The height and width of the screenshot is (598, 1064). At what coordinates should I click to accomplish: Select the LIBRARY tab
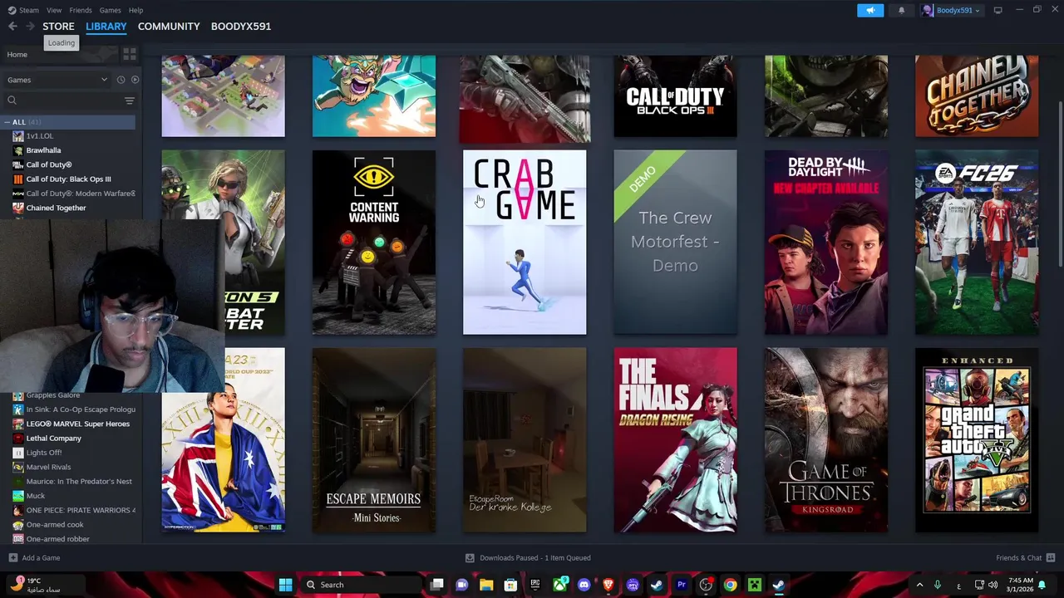pyautogui.click(x=106, y=27)
